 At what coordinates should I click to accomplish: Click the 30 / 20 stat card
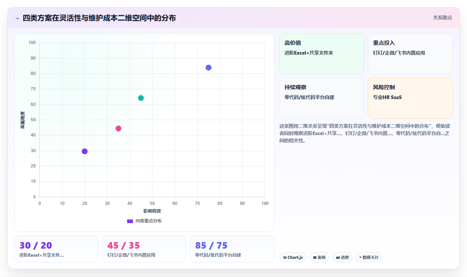click(56, 249)
